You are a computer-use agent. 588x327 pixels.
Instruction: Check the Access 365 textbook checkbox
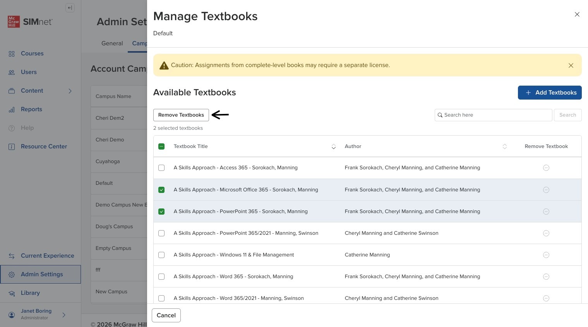[x=161, y=168]
